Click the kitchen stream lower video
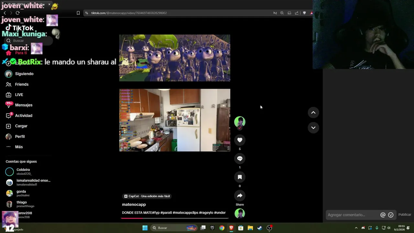 (175, 120)
